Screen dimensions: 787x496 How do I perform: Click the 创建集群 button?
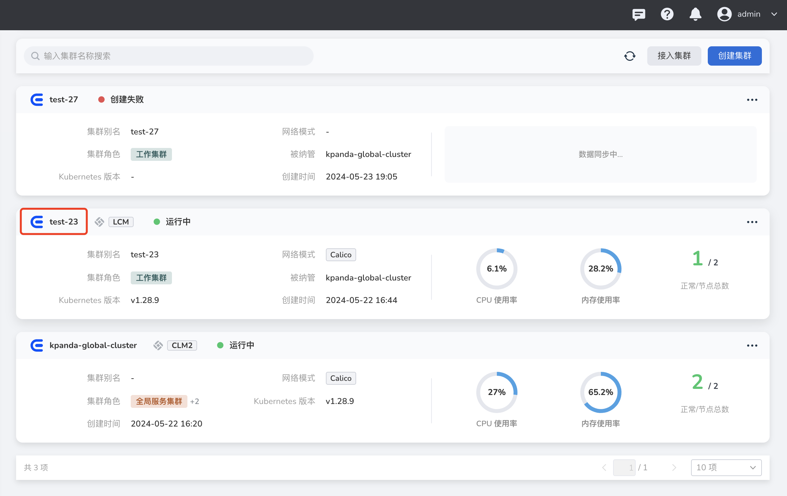pyautogui.click(x=734, y=56)
